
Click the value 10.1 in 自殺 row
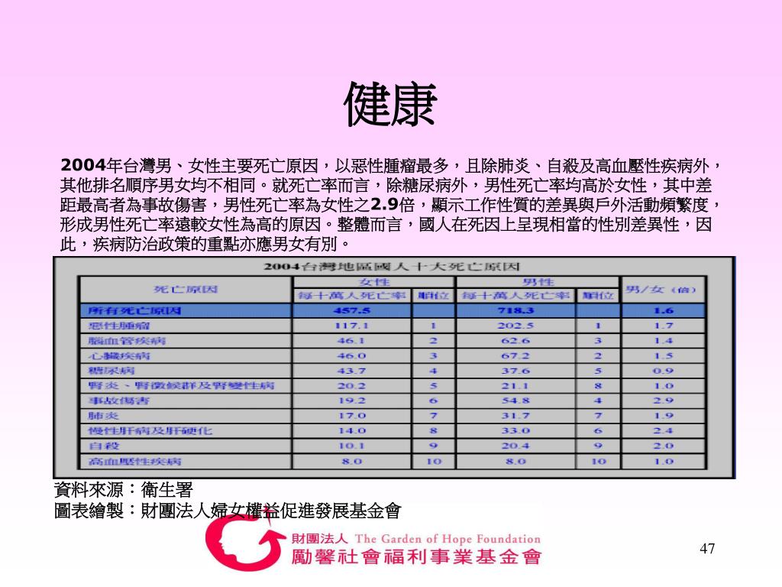(351, 446)
